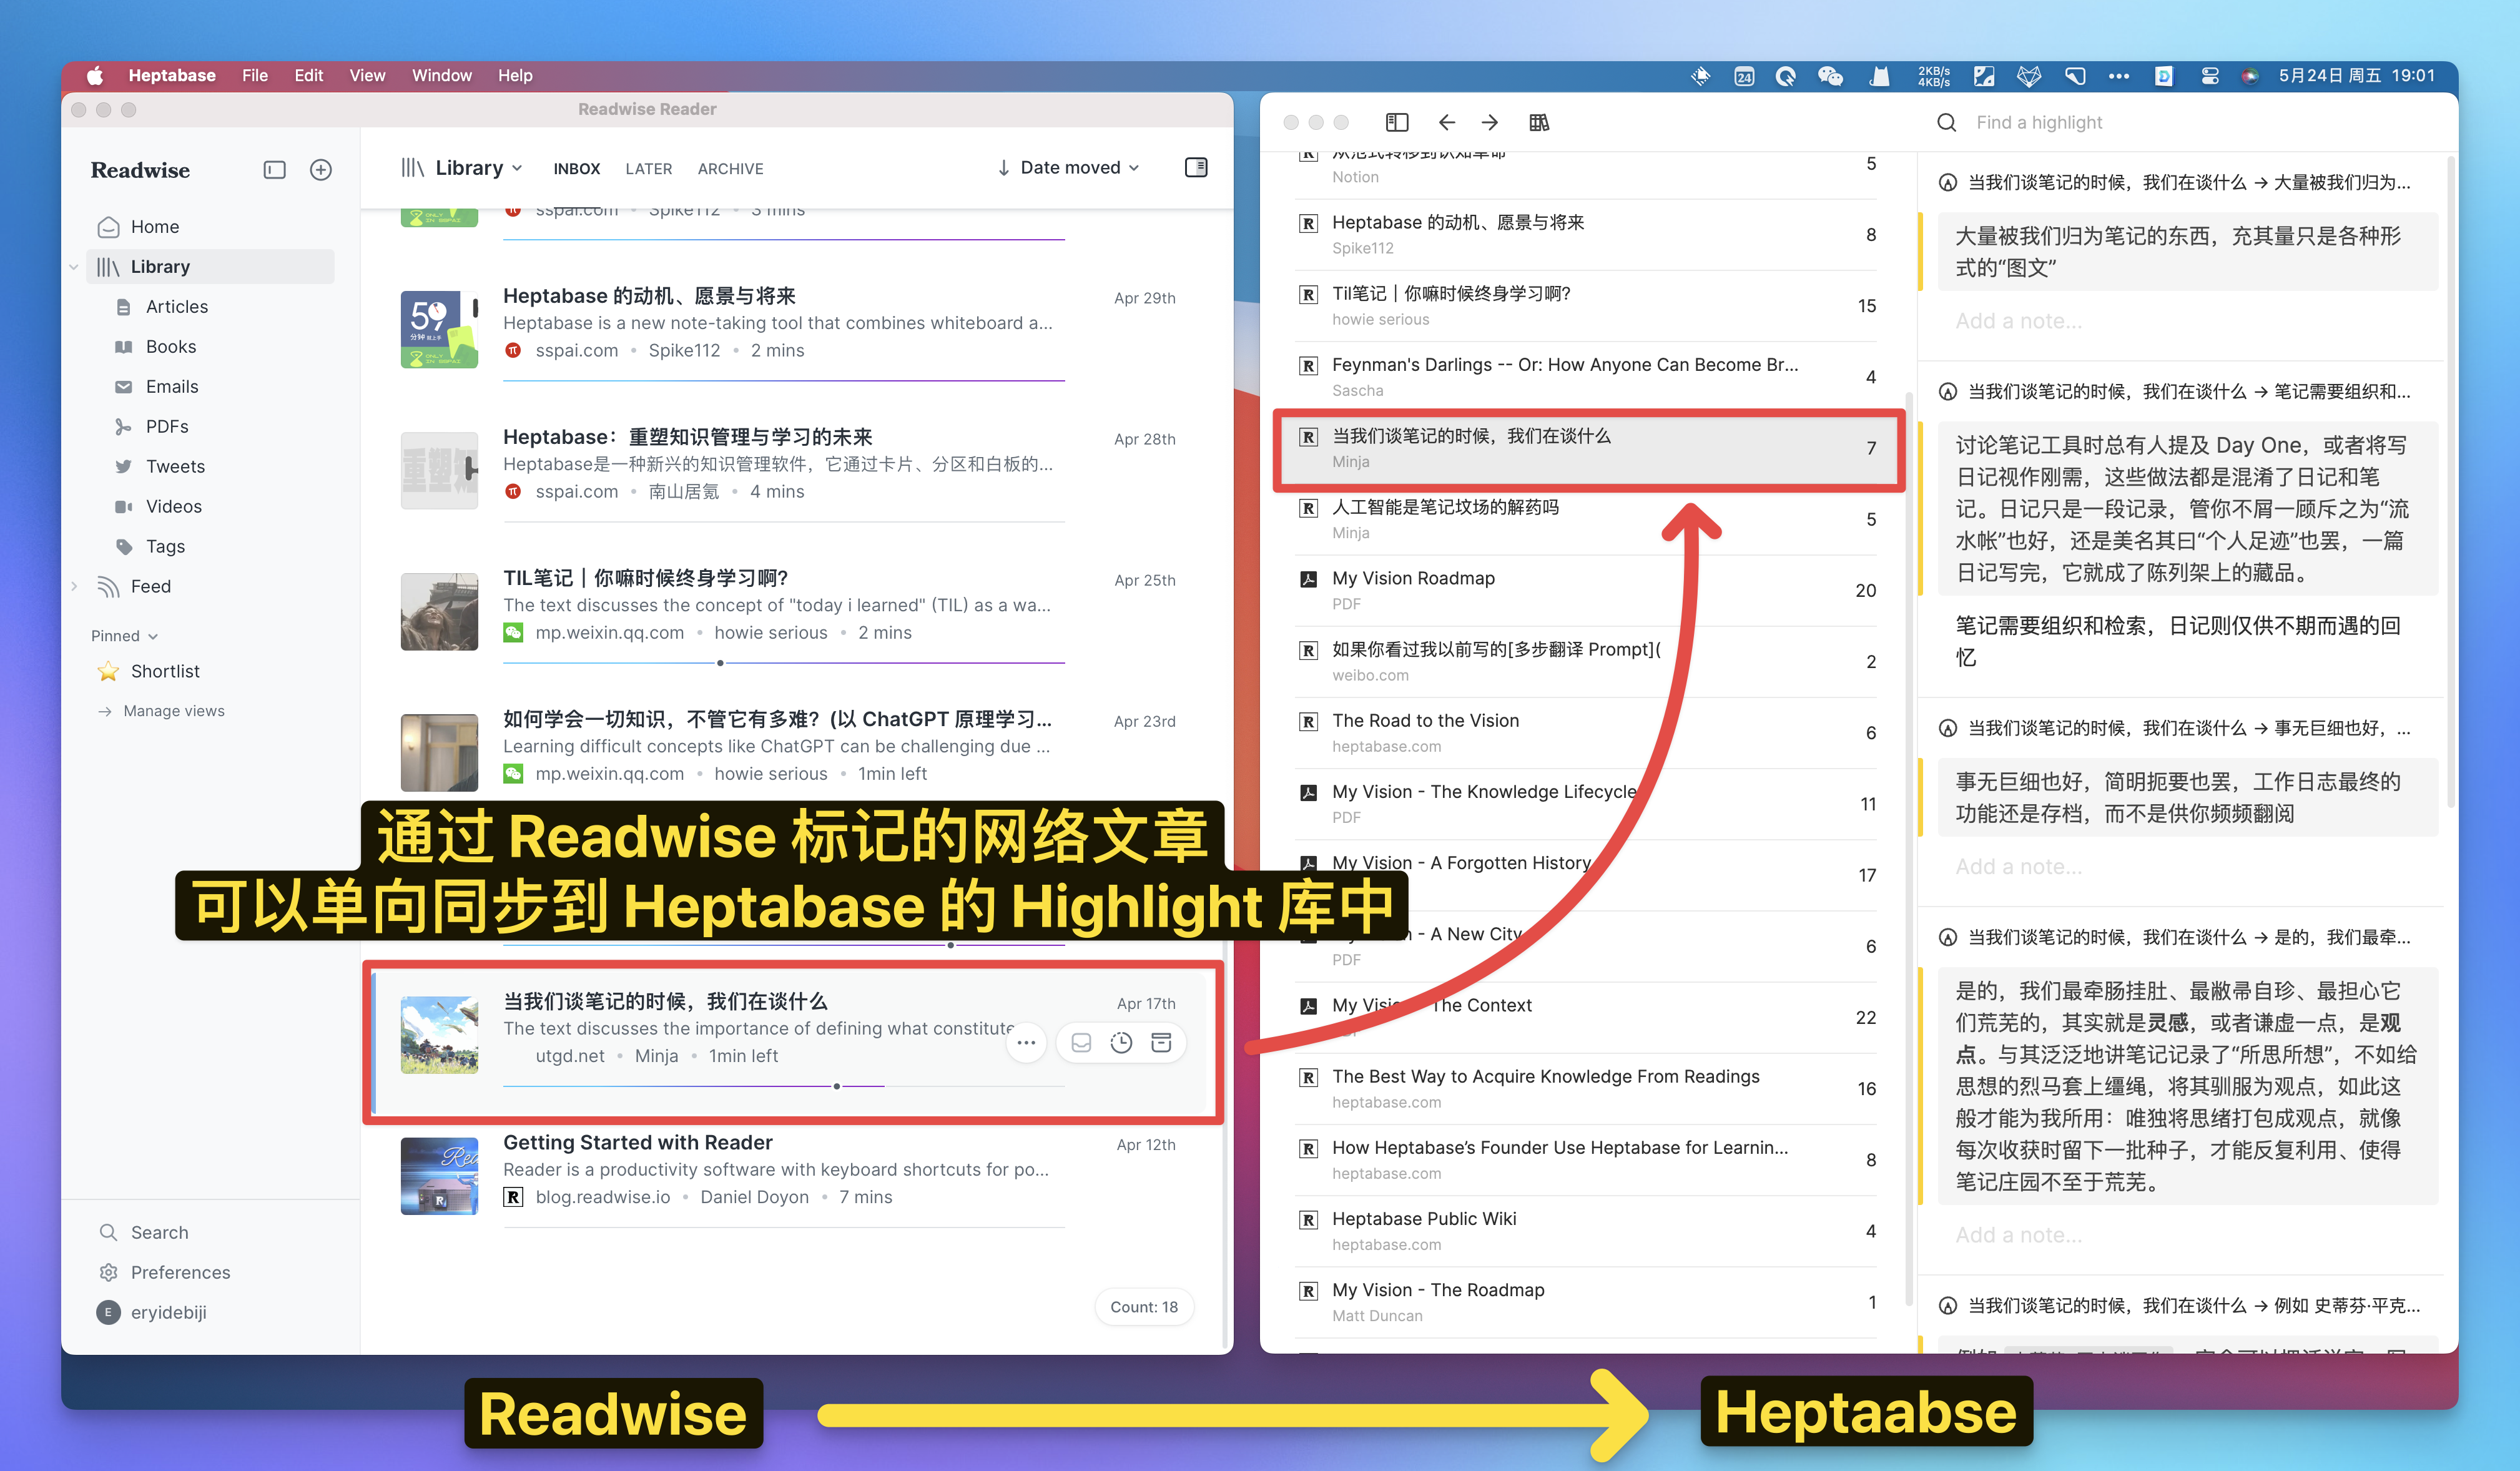Click the Readwise icon beside The Best Way to Acquire Knowledge
The image size is (2520, 1471).
[x=1308, y=1077]
